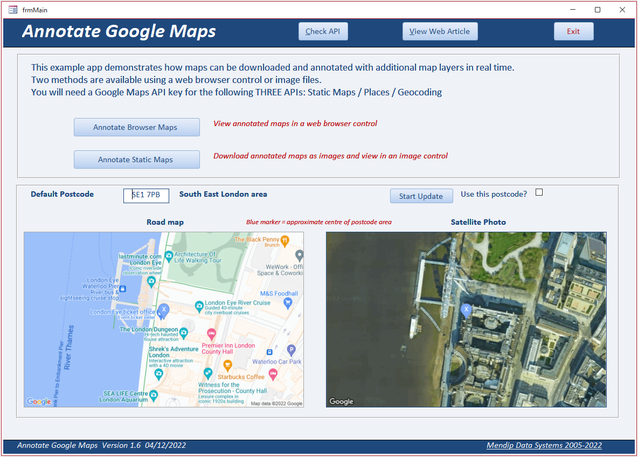The image size is (638, 457).
Task: Click The Black Penny restaurant marker
Action: (x=285, y=241)
